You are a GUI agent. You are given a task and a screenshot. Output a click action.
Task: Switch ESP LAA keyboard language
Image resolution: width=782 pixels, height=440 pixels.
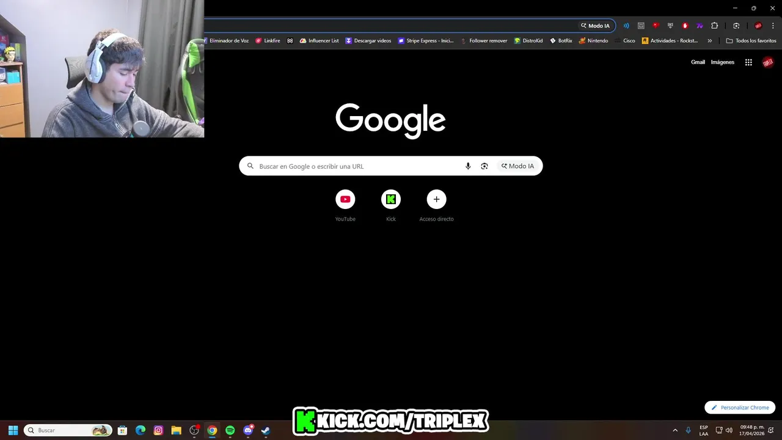(704, 430)
